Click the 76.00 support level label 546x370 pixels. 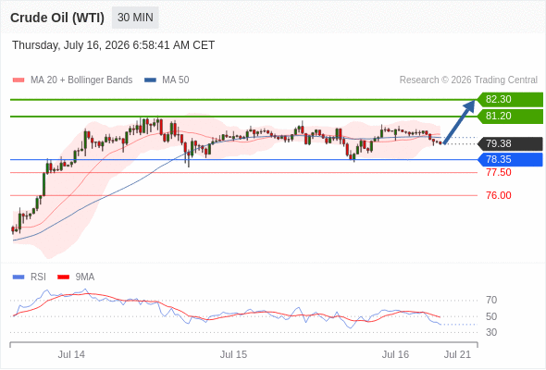(x=499, y=195)
